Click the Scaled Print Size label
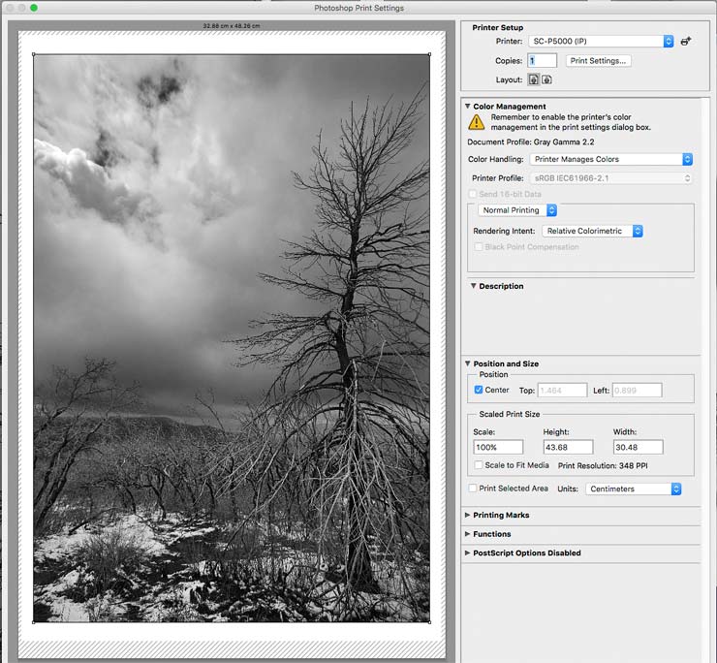 (x=510, y=414)
